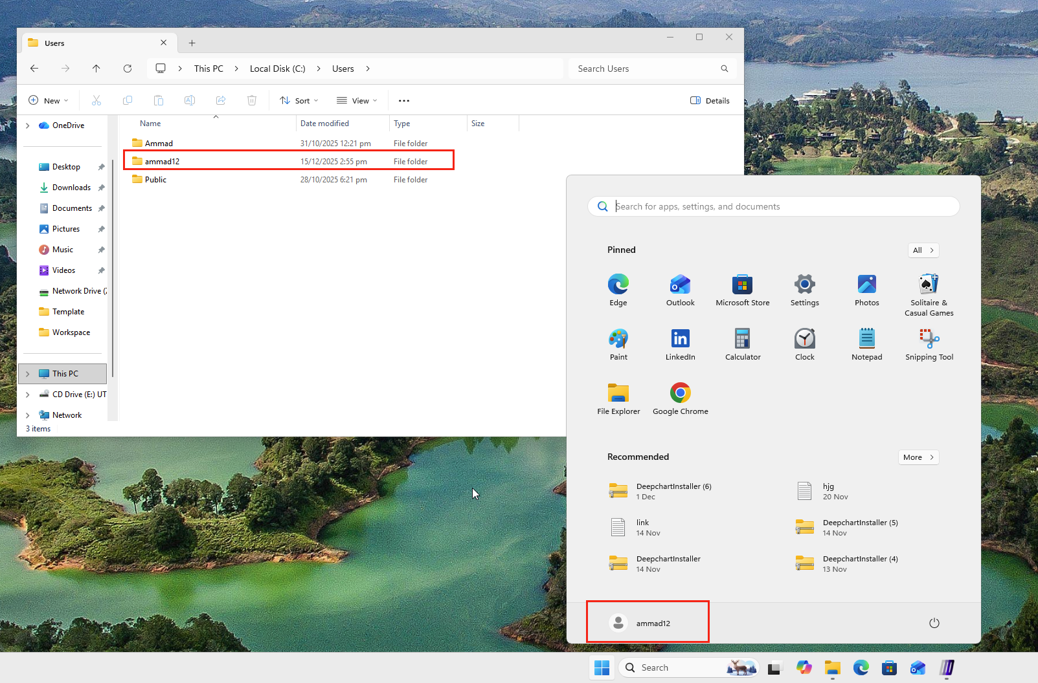Expand the This PC tree node
The width and height of the screenshot is (1038, 683).
click(27, 374)
